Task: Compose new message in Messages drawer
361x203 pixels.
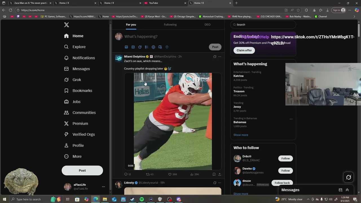Action: (x=340, y=190)
